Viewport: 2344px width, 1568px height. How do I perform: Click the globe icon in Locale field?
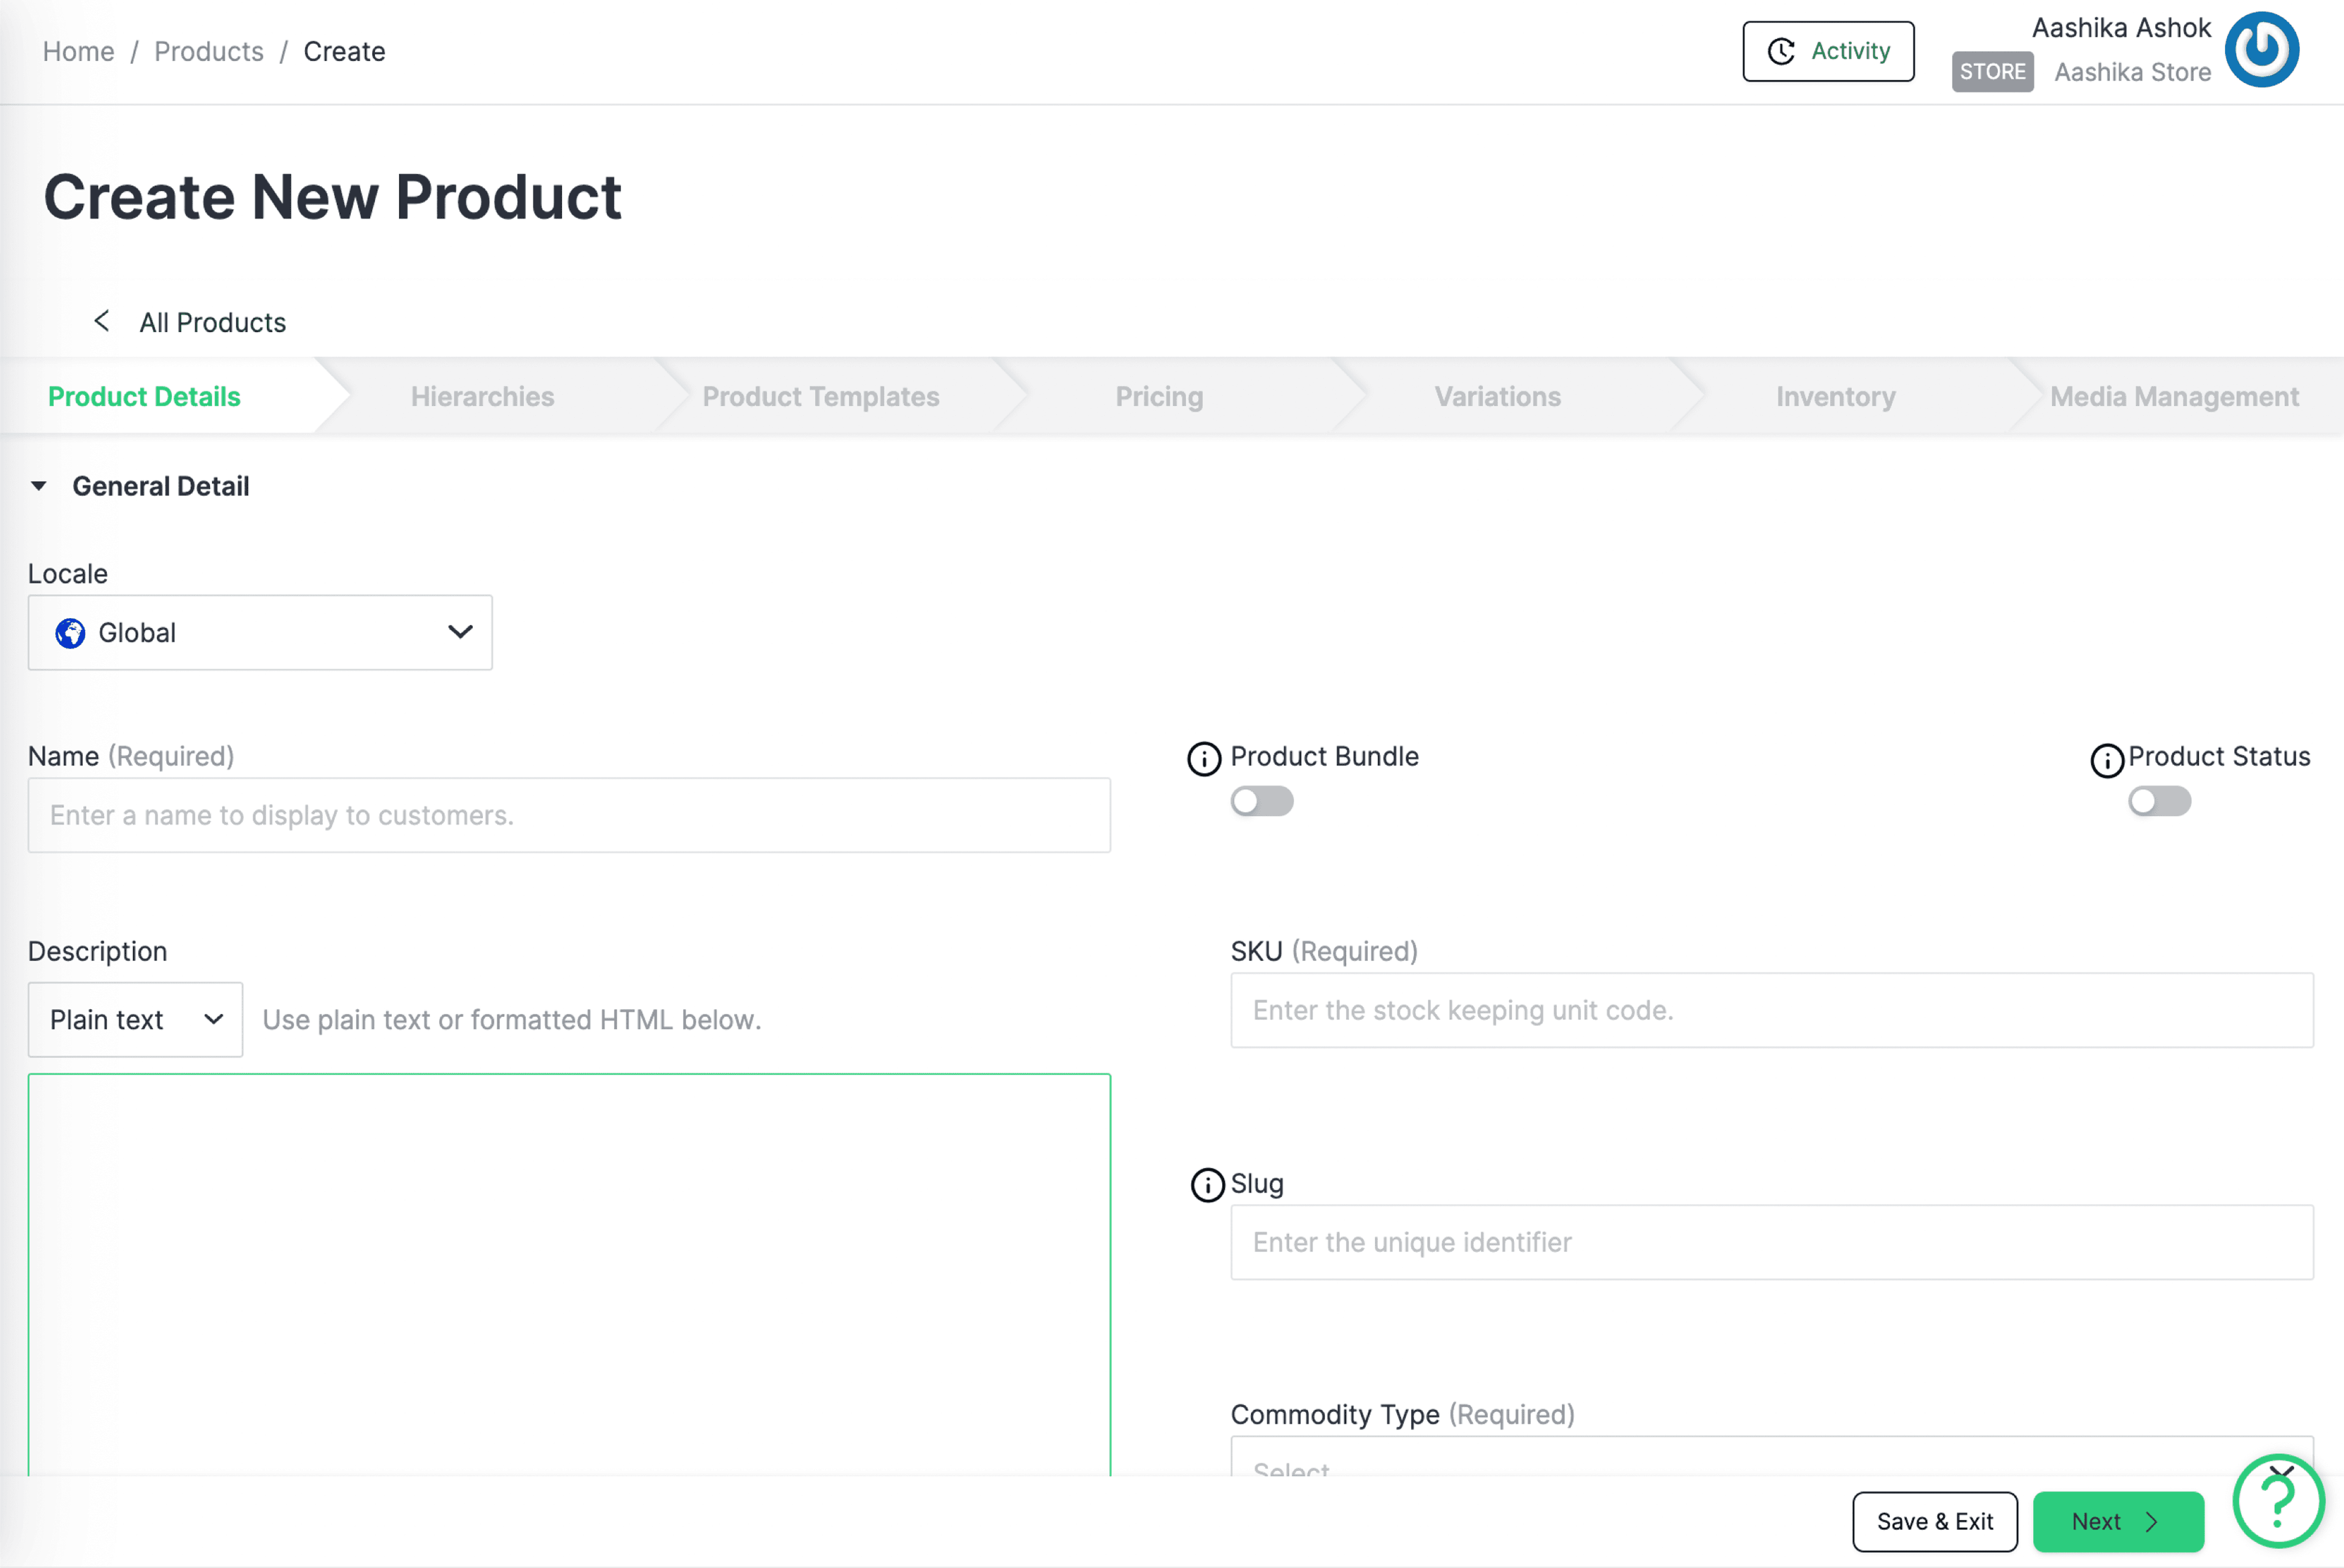tap(70, 633)
